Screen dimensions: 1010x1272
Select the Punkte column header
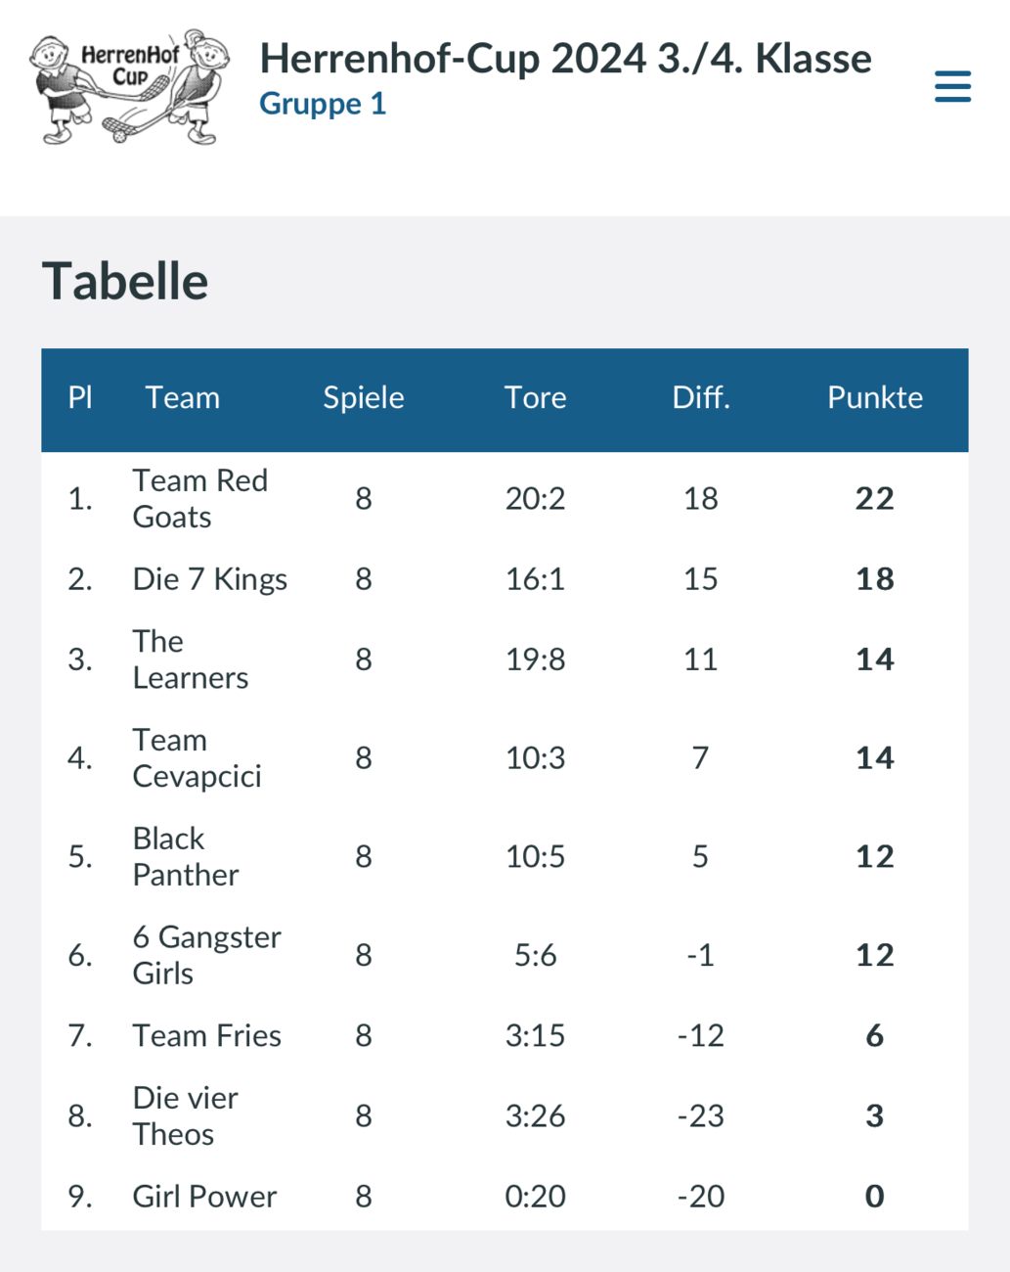[x=874, y=398]
